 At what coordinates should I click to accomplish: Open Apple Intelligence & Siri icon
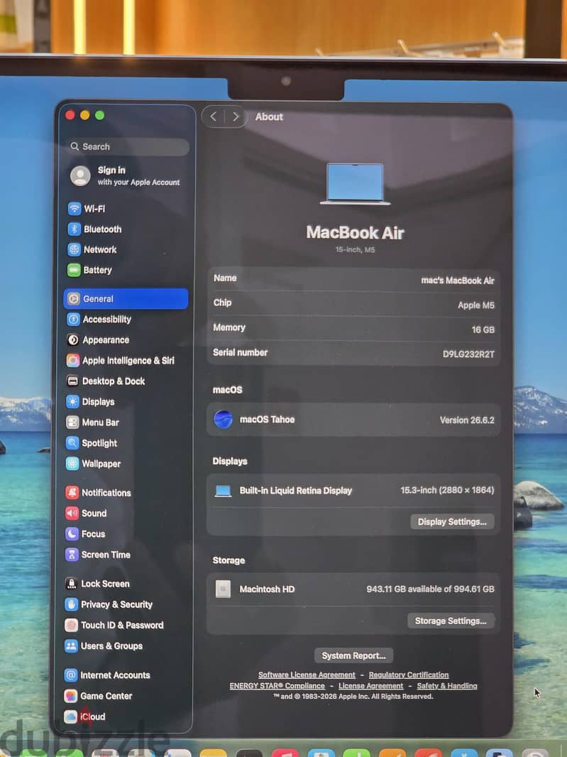pyautogui.click(x=73, y=361)
